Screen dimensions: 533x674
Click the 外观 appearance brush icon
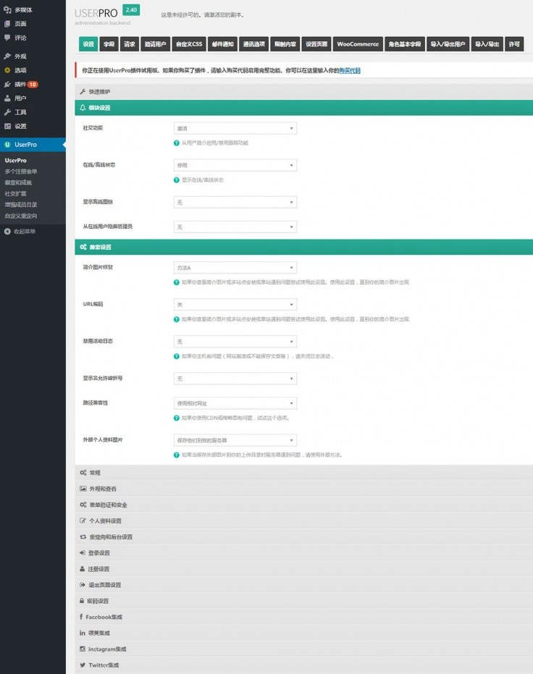pos(7,56)
